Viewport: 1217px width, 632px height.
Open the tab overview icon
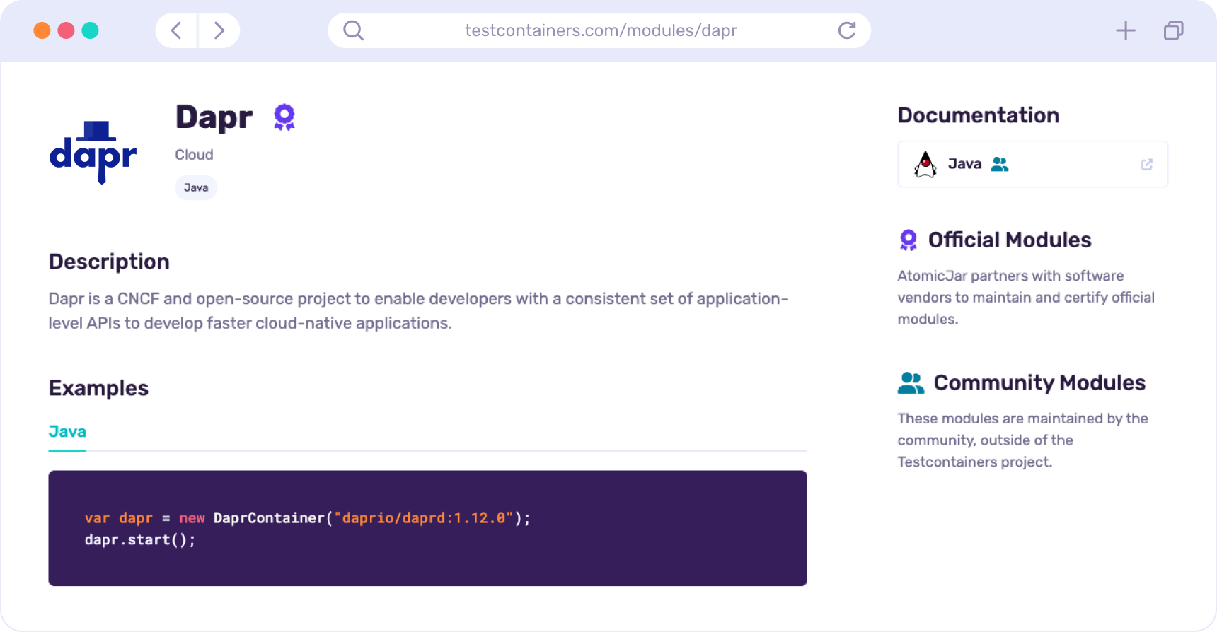click(1174, 30)
